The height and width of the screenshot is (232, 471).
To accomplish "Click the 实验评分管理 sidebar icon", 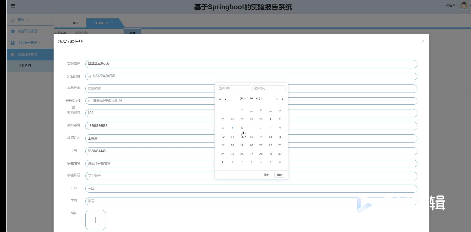I will tap(13, 31).
